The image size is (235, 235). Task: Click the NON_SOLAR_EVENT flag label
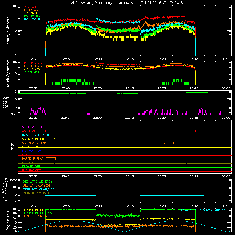point(36,135)
